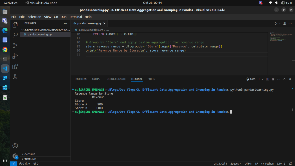Open the Testing flask icon view

click(15, 77)
